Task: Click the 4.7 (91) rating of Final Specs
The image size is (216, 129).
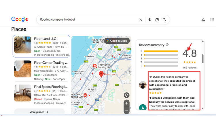Action: click(45, 91)
